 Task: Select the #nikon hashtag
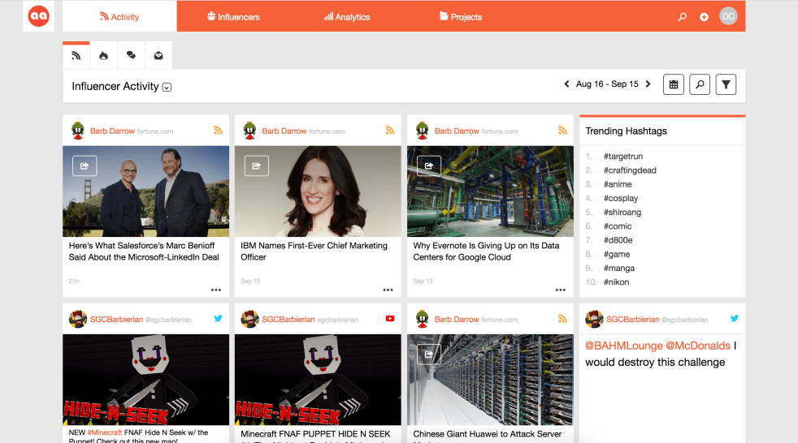click(616, 282)
